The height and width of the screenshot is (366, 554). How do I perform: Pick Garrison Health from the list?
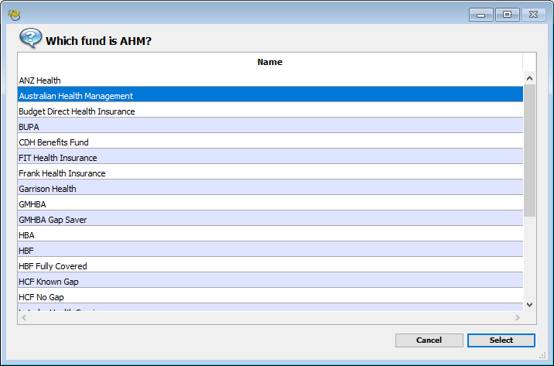47,189
